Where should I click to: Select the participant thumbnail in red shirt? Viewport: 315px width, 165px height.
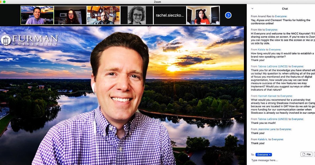pyautogui.click(x=203, y=15)
